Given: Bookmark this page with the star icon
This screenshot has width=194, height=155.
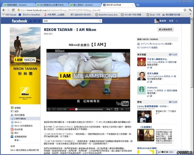Looking at the screenshot, I should 185,10.
